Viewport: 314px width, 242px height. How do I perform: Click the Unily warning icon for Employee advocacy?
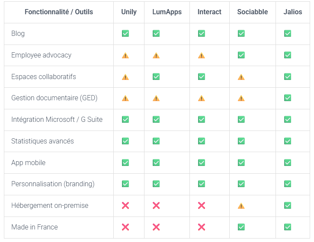125,55
